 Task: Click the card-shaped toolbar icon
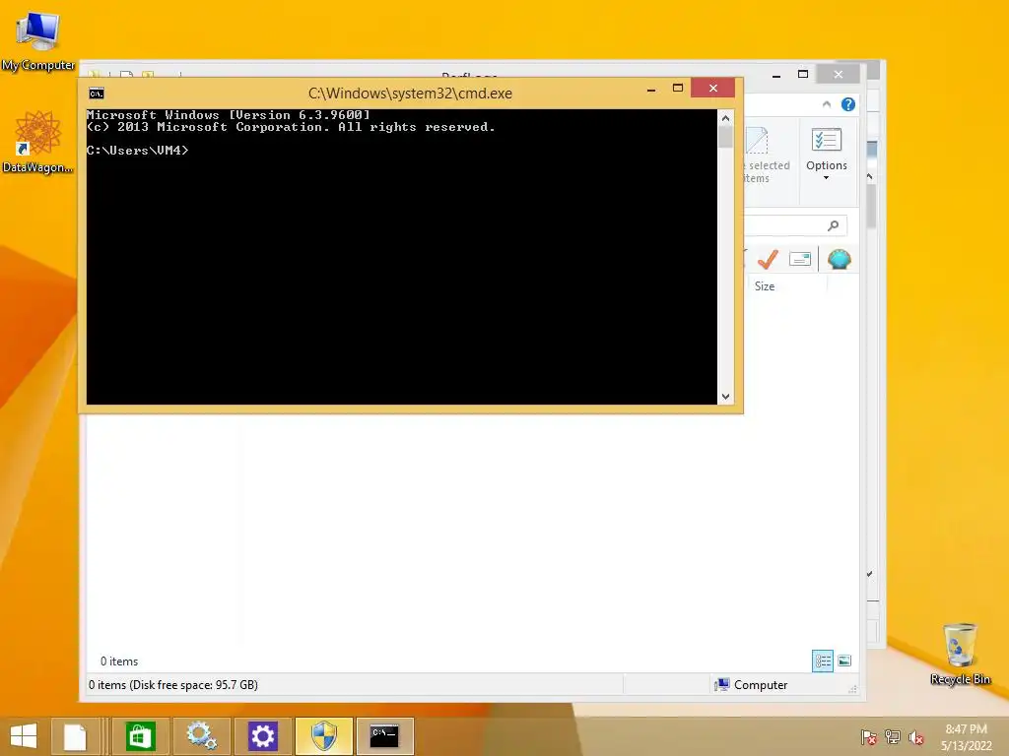tap(800, 259)
